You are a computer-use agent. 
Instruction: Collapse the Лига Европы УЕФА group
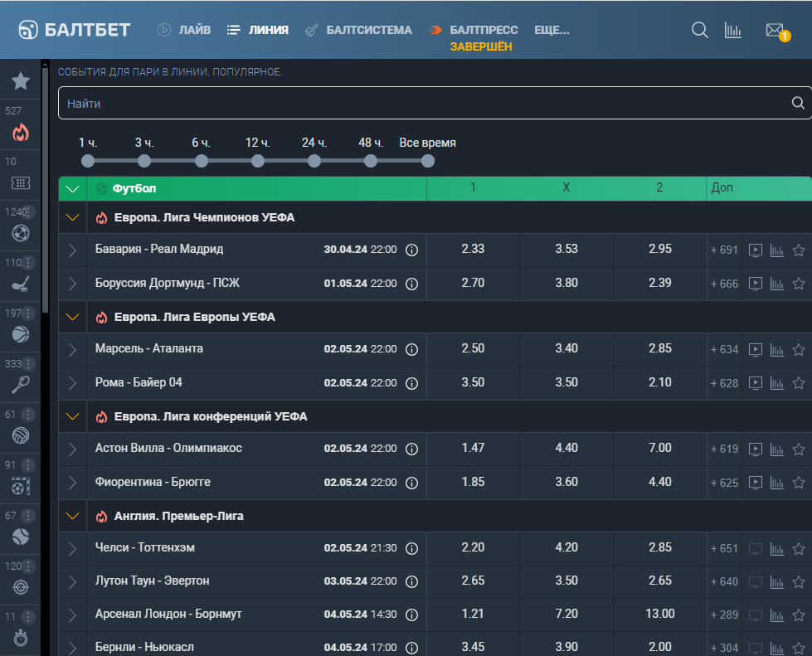click(72, 317)
